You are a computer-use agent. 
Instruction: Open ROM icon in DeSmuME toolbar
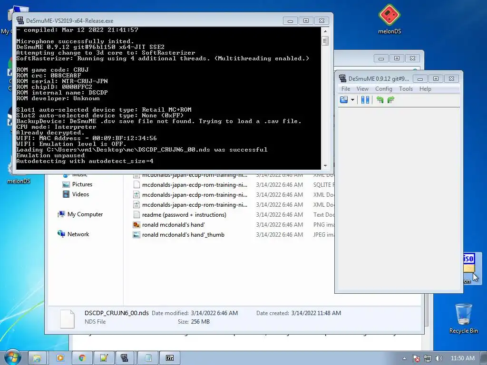tap(344, 100)
